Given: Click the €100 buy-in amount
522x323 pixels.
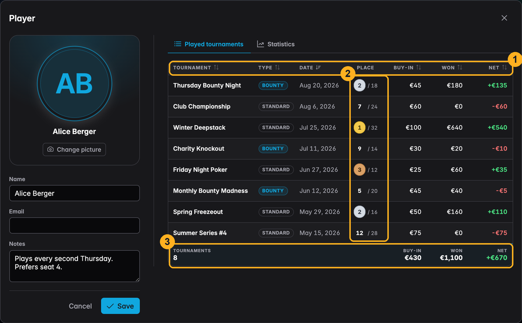Looking at the screenshot, I should click(413, 127).
